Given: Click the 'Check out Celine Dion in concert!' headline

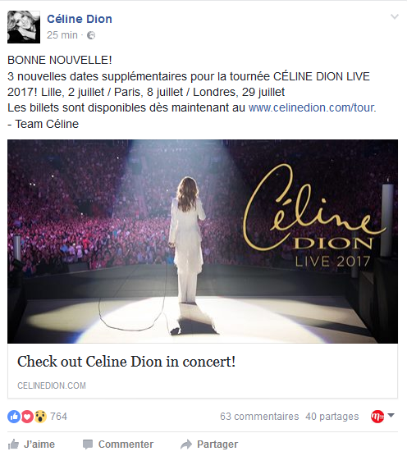Looking at the screenshot, I should coord(126,362).
